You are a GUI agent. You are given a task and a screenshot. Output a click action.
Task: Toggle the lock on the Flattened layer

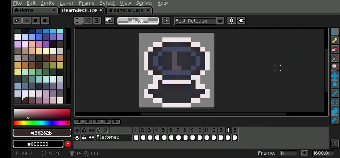[x=84, y=137]
